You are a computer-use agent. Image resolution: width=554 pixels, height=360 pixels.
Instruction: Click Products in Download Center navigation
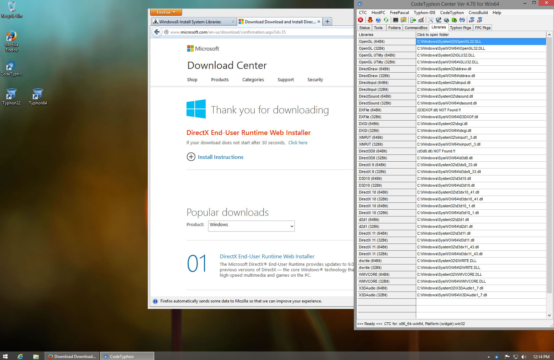(x=220, y=80)
